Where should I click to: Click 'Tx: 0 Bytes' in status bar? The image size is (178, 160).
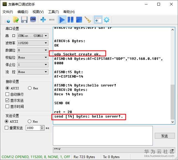[111, 157]
